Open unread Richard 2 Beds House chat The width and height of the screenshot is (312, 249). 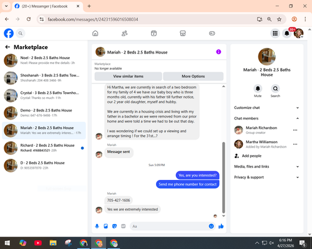pyautogui.click(x=44, y=148)
